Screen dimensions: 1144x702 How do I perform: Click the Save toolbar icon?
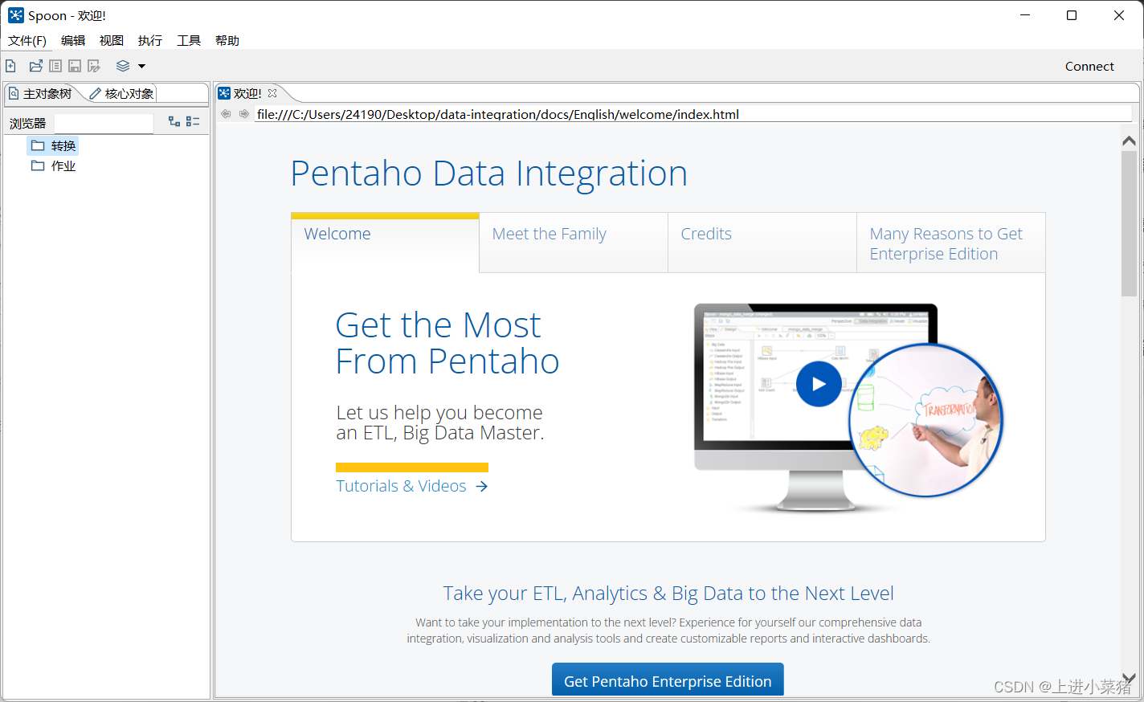click(75, 66)
